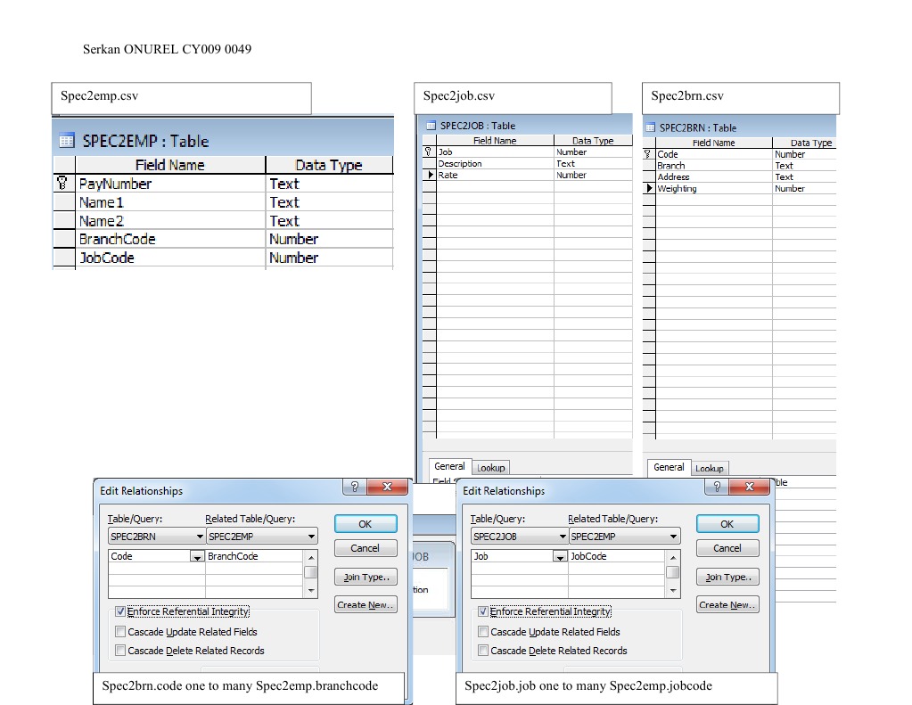Select Lookup tab in SPEC2BRN table
912x705 pixels.
tap(710, 468)
